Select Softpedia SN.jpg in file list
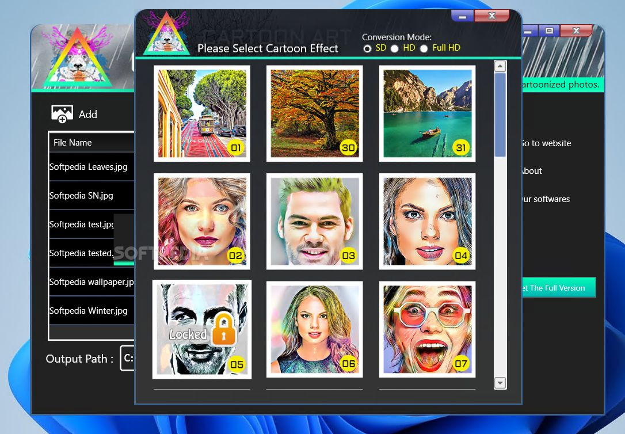The height and width of the screenshot is (434, 625). tap(92, 196)
